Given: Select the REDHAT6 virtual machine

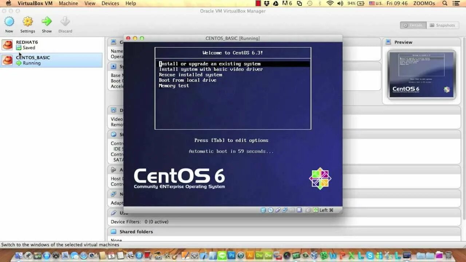Looking at the screenshot, I should [51, 45].
